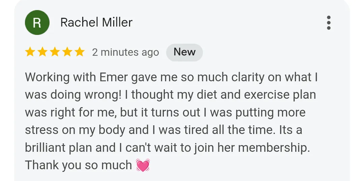Click the second yellow rating star

pyautogui.click(x=42, y=52)
